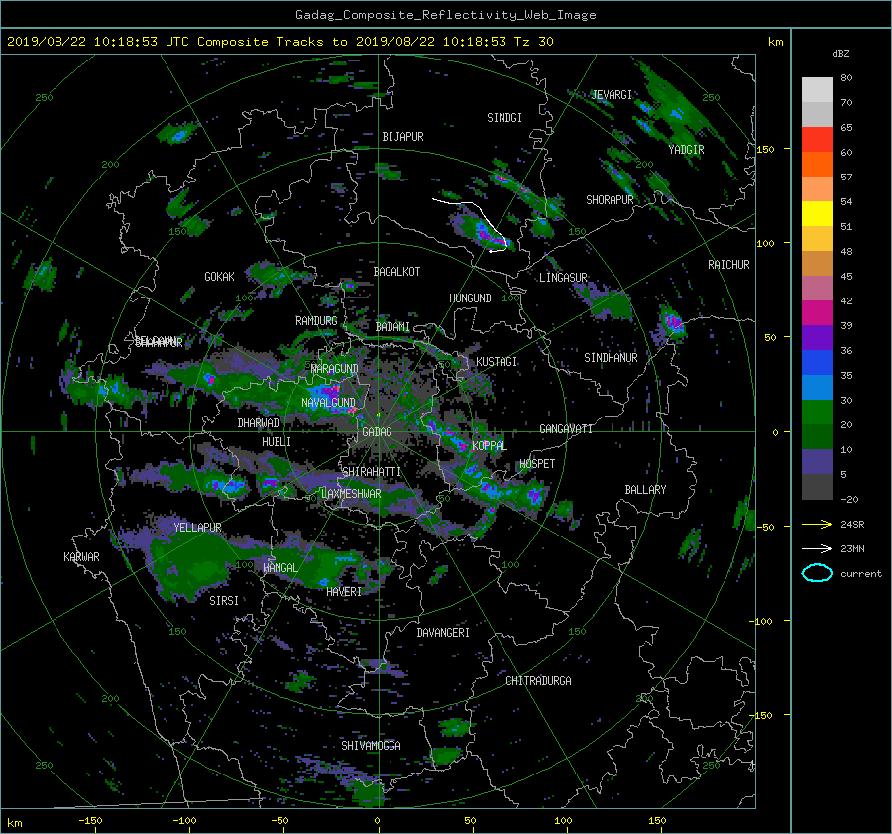Click the SHIRAHATTI city label
This screenshot has height=834, width=892.
click(x=372, y=472)
